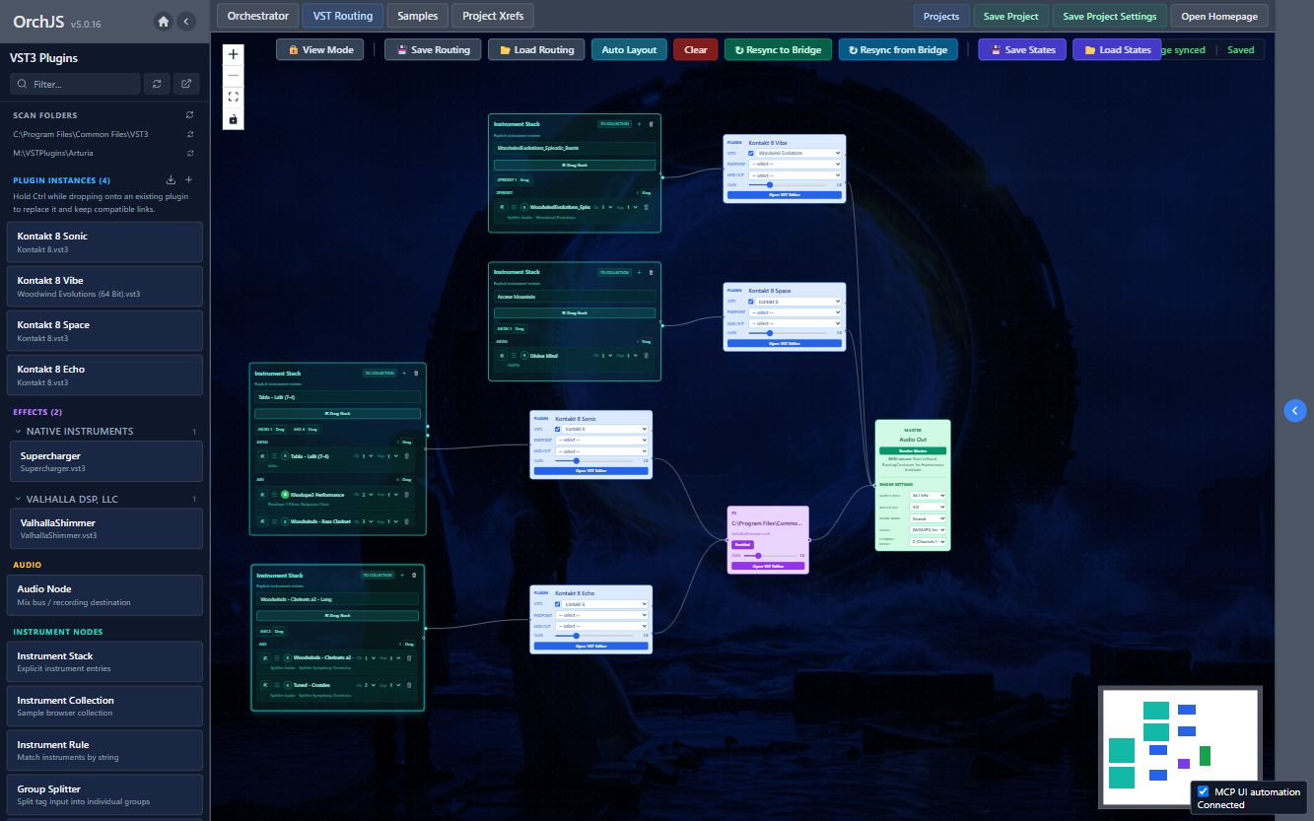Collapse the Valhalla DSP, LLC group
The height and width of the screenshot is (821, 1314).
coord(19,499)
